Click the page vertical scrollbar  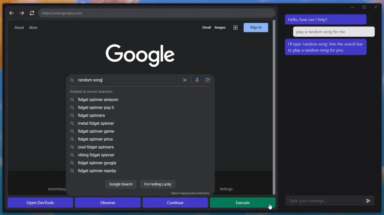(274, 107)
